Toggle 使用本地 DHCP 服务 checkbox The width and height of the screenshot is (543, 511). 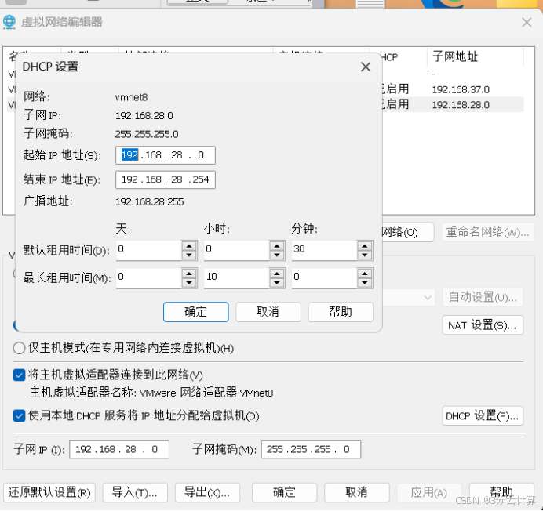(x=20, y=415)
